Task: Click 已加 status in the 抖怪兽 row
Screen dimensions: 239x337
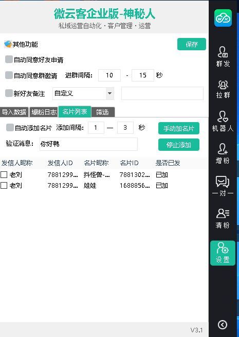Action: 162,175
